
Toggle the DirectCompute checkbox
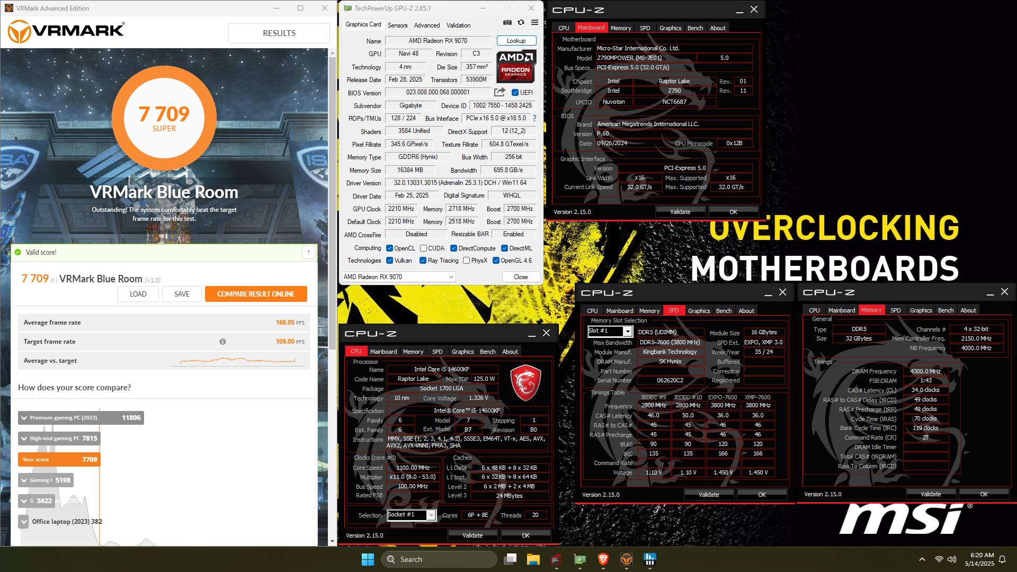[454, 248]
